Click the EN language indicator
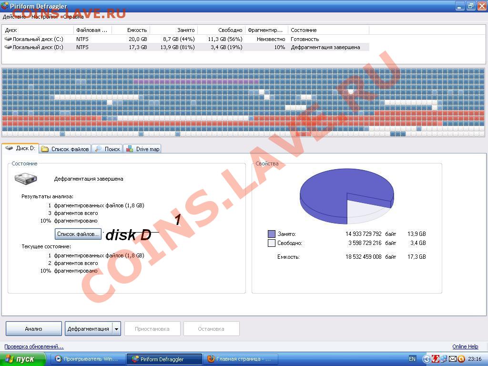Viewport: 488px width, 366px height. pyautogui.click(x=412, y=359)
